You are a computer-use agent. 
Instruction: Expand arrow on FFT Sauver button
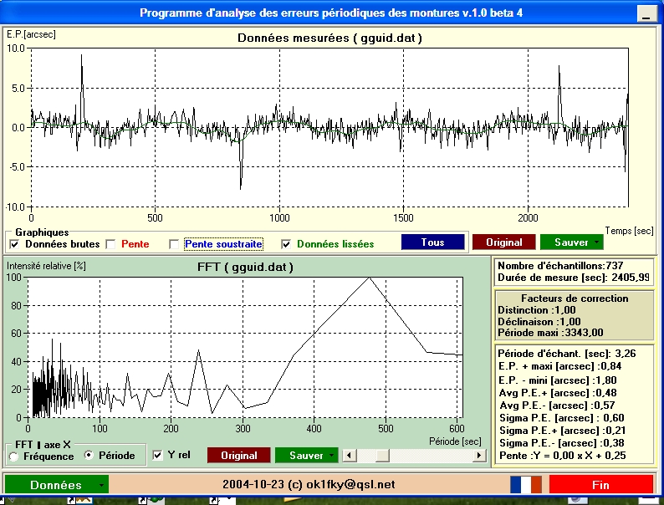(331, 456)
